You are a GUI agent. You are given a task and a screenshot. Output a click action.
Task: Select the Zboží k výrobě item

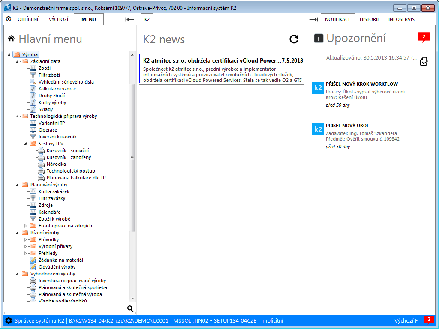[54, 219]
